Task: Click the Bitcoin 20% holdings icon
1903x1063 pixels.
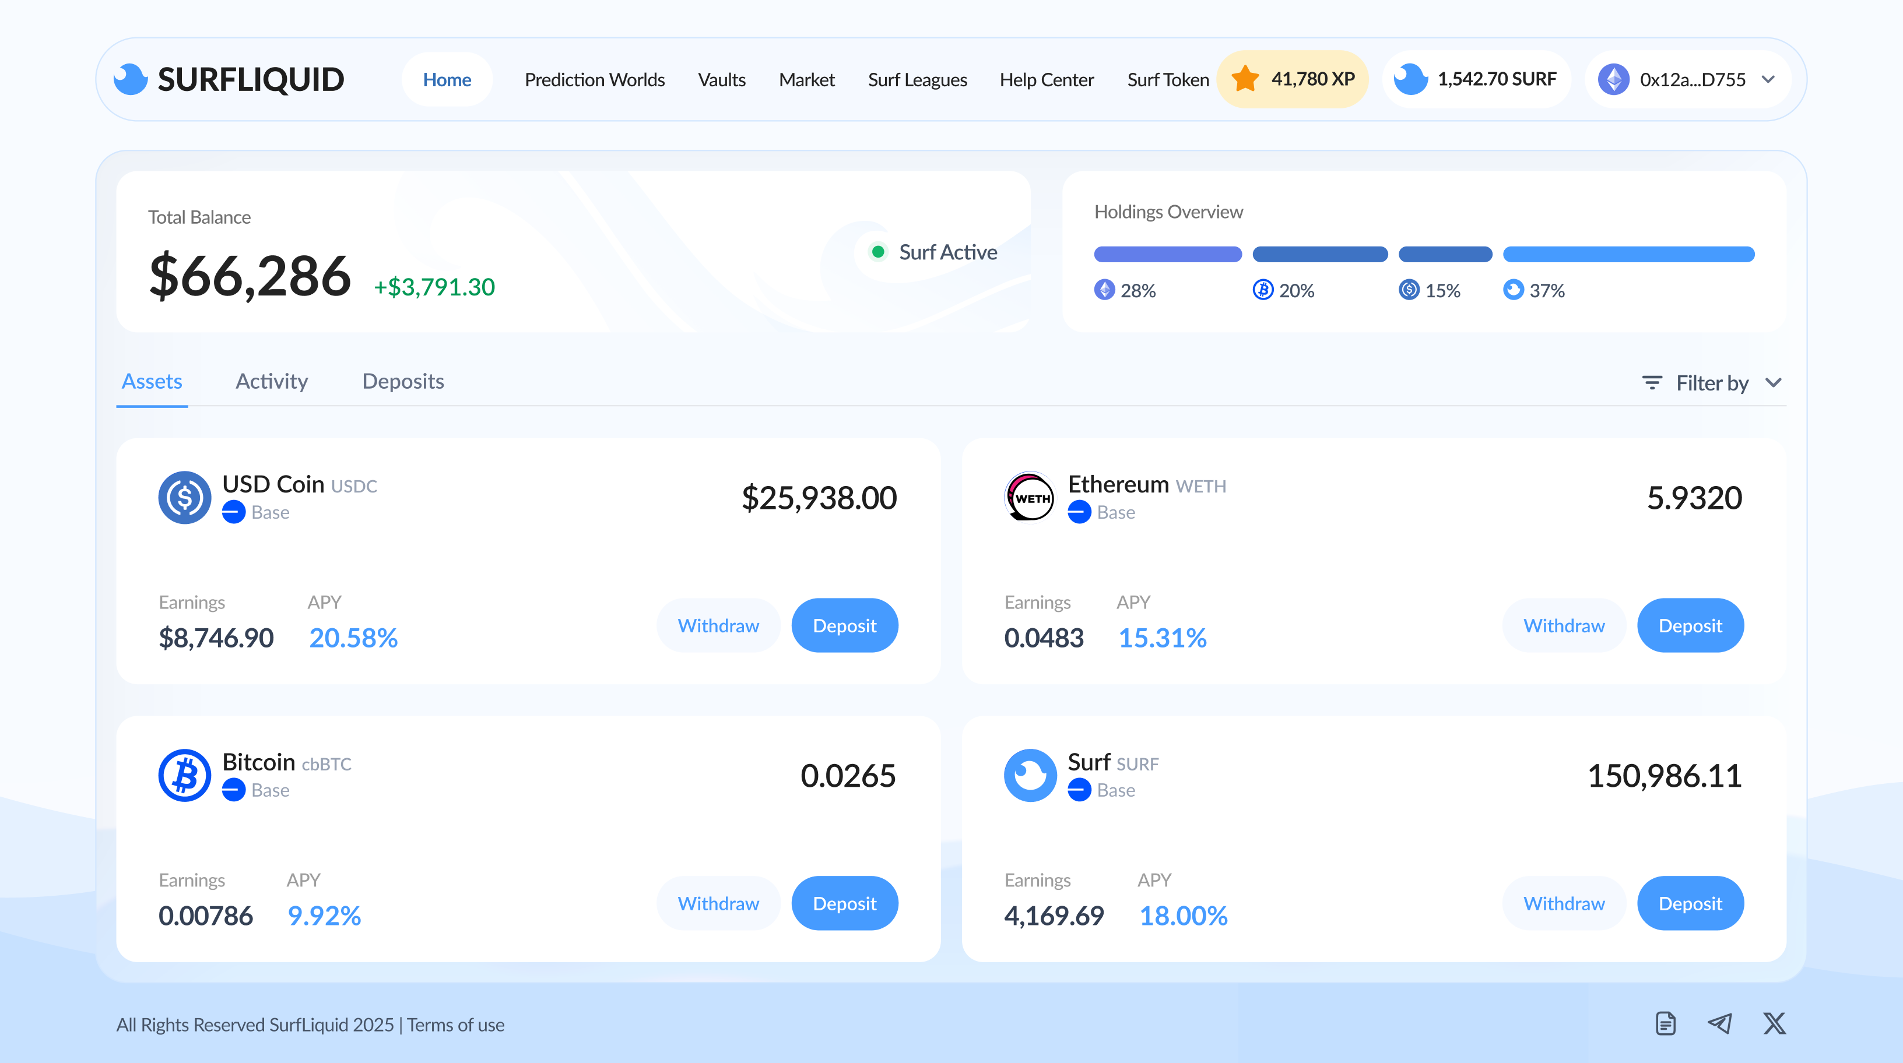Action: (1263, 290)
